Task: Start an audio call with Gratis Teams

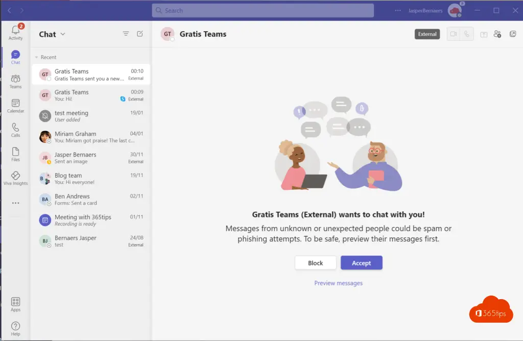Action: click(x=467, y=34)
